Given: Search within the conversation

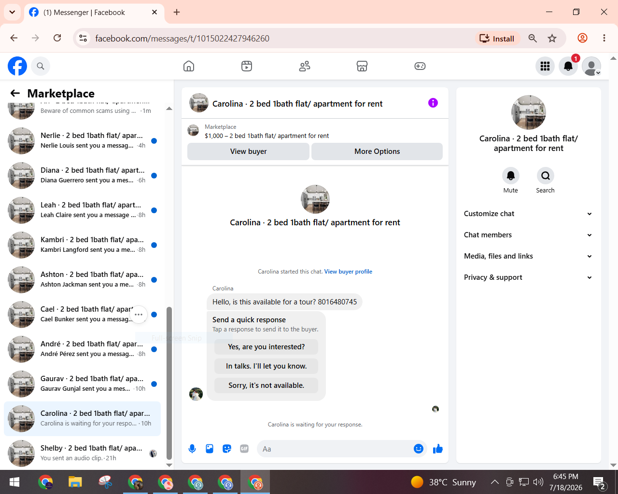Looking at the screenshot, I should coord(546,176).
